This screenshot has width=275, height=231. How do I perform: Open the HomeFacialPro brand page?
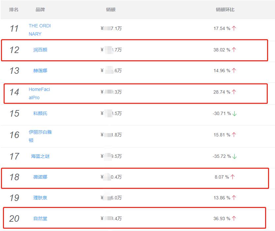coord(40,92)
